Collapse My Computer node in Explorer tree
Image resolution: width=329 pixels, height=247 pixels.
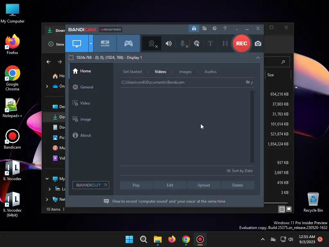47,179
